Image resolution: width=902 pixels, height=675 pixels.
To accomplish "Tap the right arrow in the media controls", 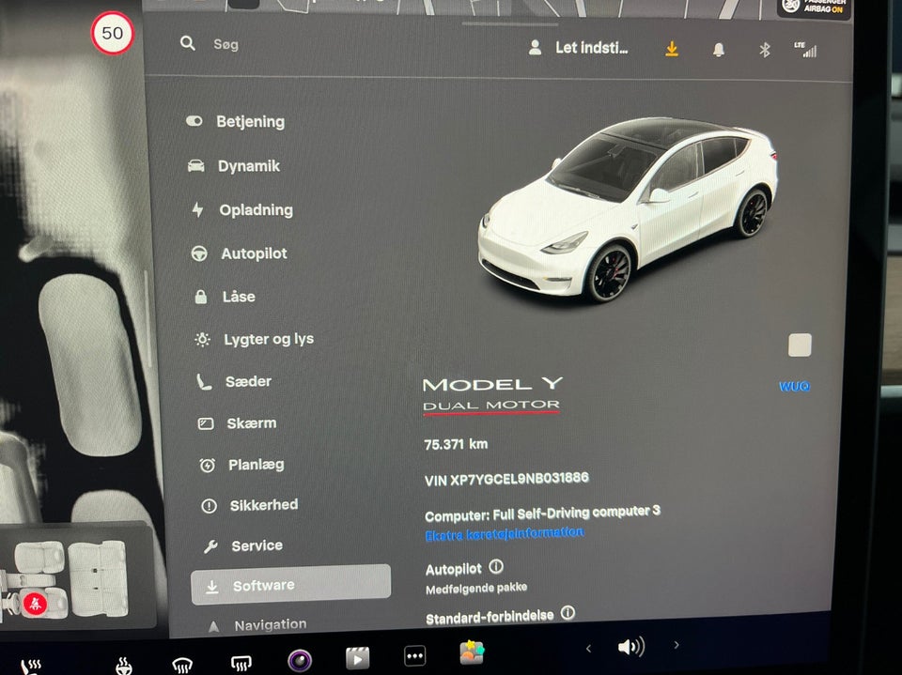I will coord(676,646).
